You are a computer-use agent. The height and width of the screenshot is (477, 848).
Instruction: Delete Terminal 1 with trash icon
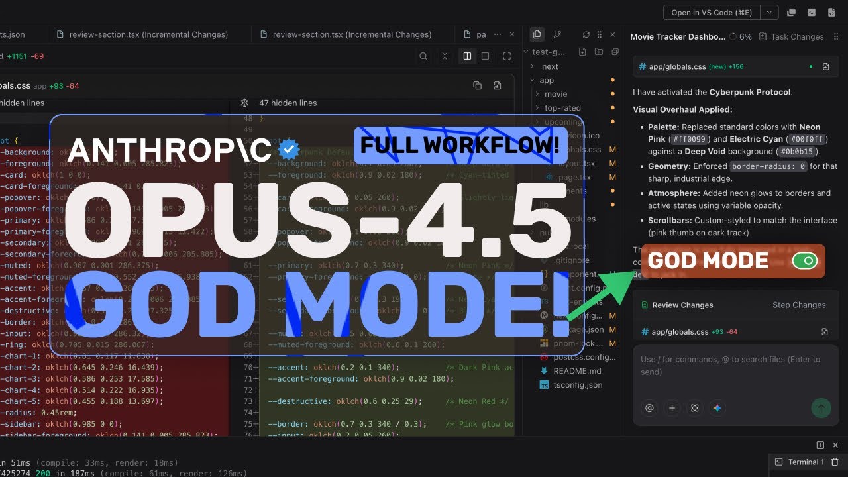pos(835,462)
